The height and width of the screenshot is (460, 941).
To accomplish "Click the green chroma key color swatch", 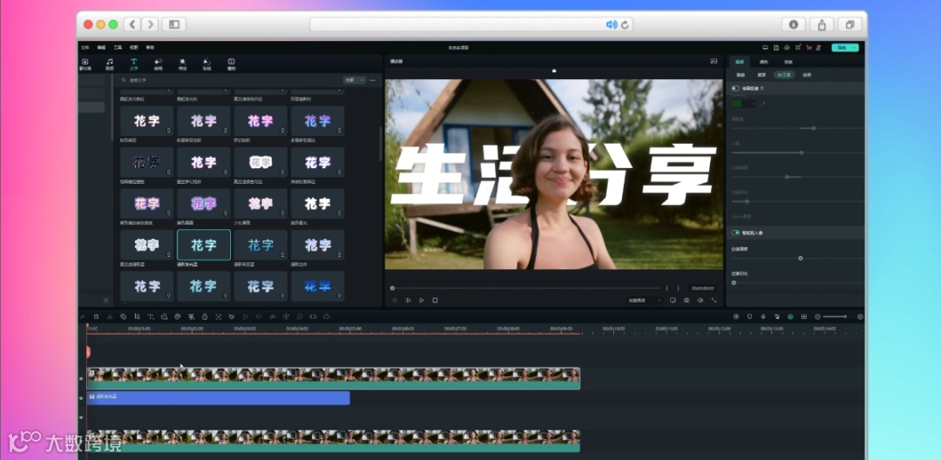I will [x=737, y=104].
